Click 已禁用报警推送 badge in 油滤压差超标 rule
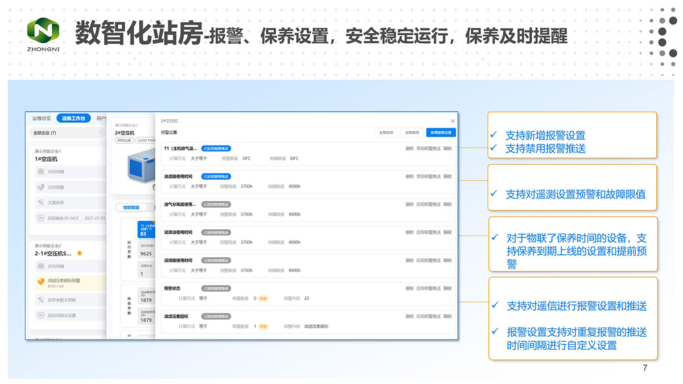Image resolution: width=683 pixels, height=384 pixels. tap(216, 316)
